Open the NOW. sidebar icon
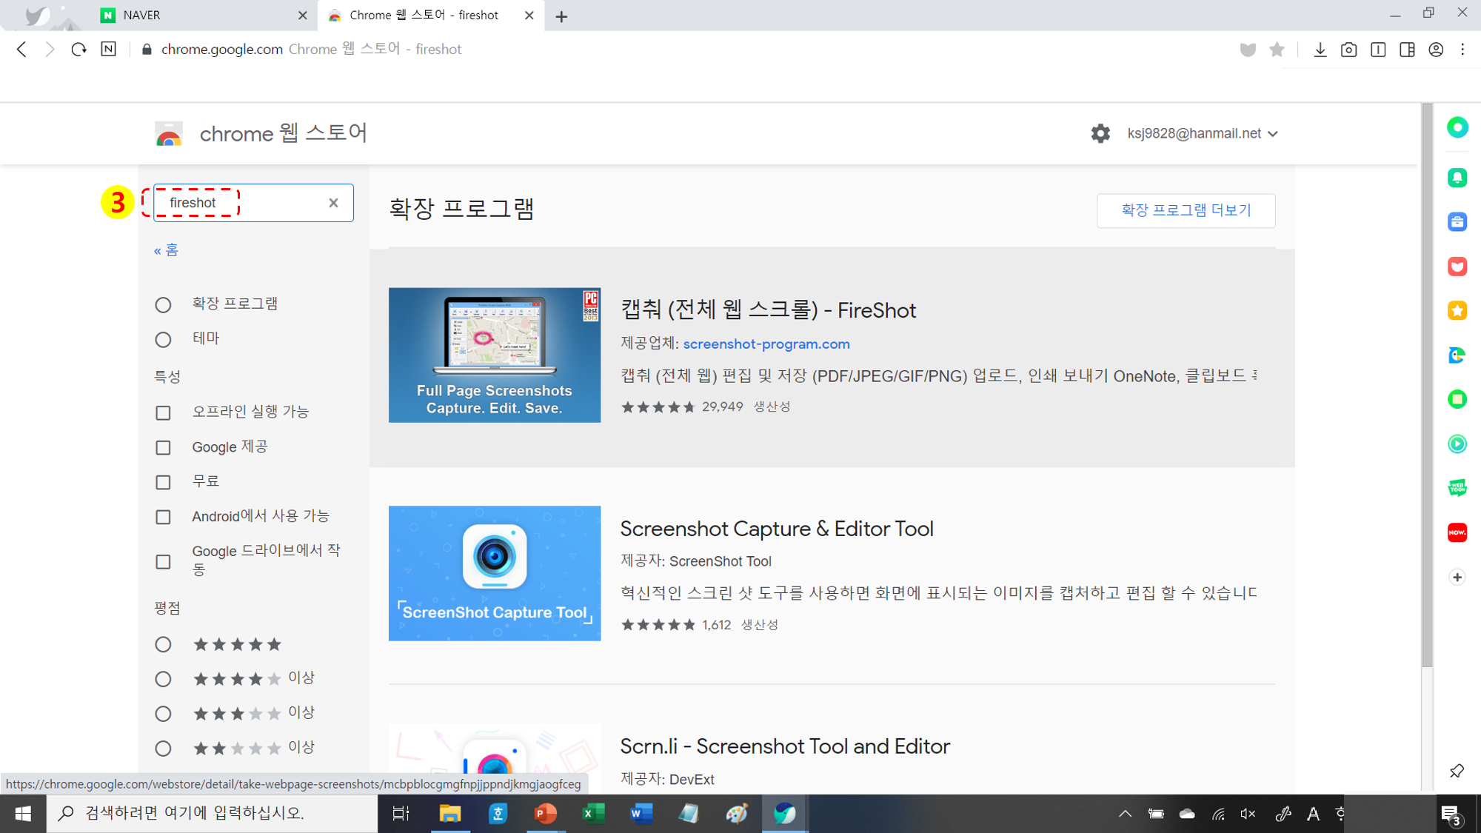 click(x=1457, y=532)
